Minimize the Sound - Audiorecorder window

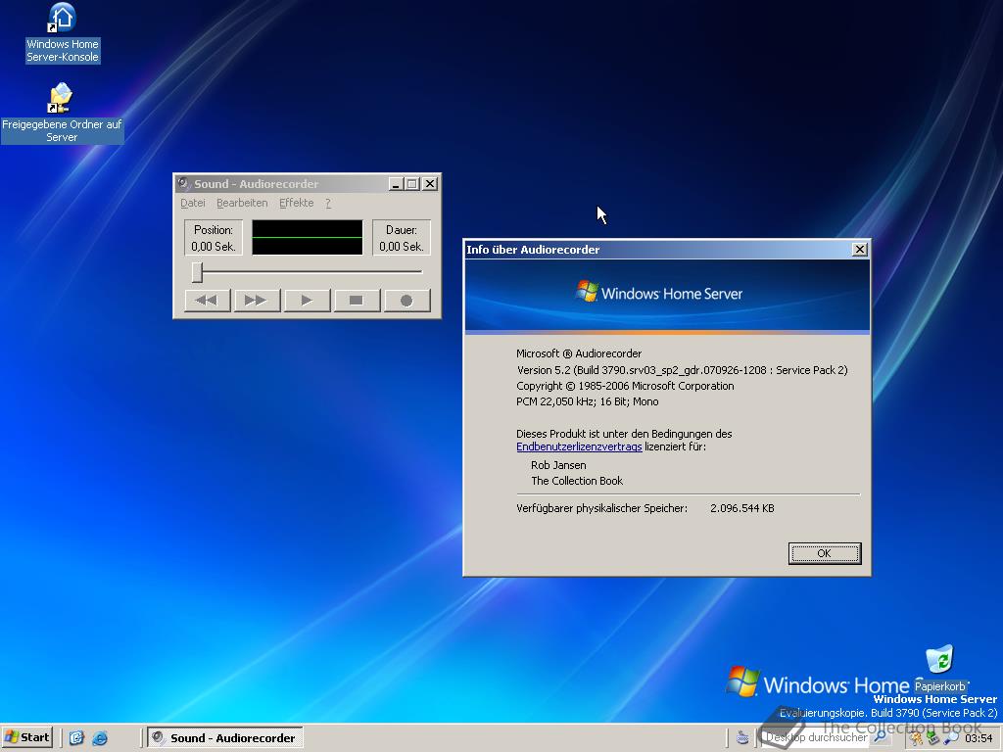[396, 184]
